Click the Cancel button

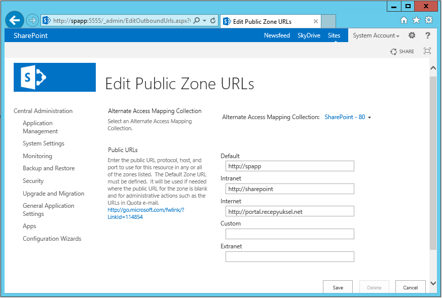pyautogui.click(x=411, y=287)
